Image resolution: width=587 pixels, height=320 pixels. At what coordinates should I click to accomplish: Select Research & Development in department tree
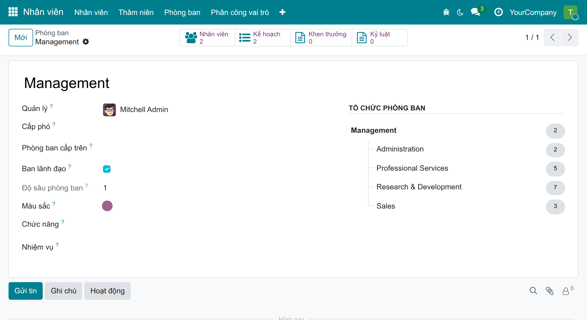coord(419,187)
